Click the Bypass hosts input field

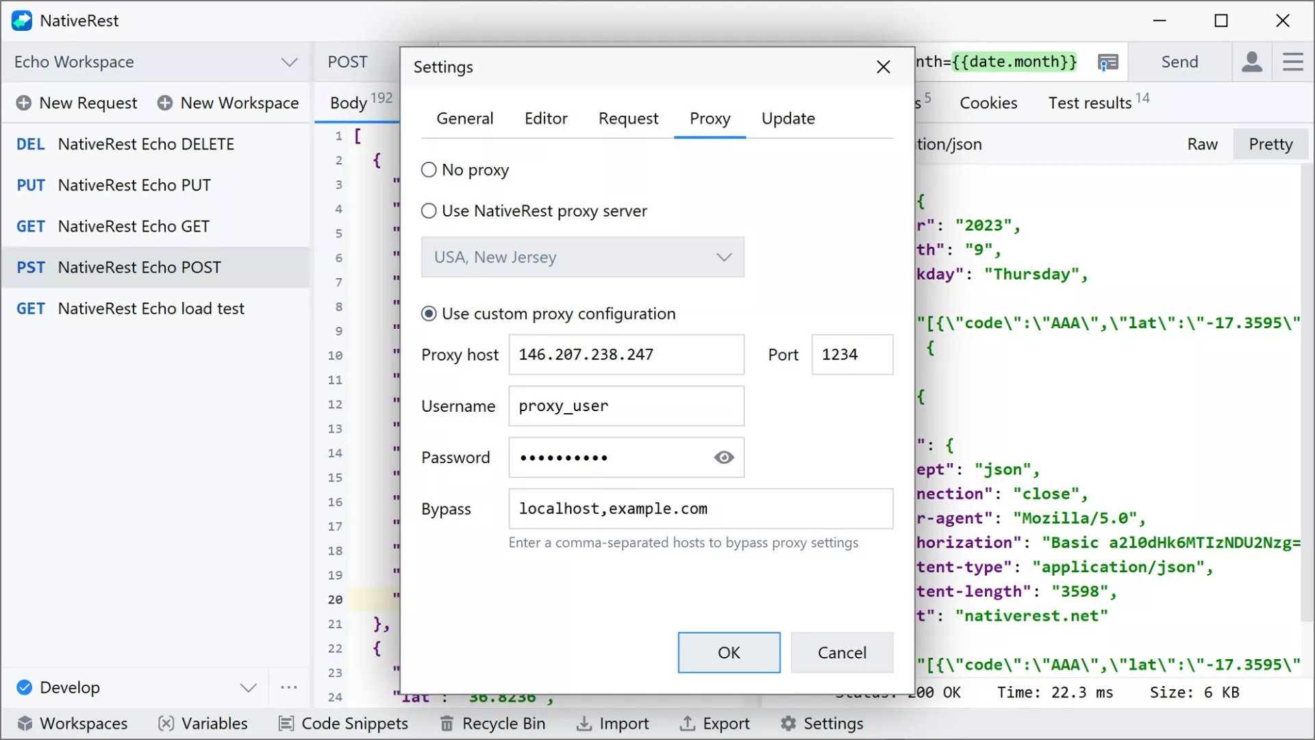pos(700,509)
